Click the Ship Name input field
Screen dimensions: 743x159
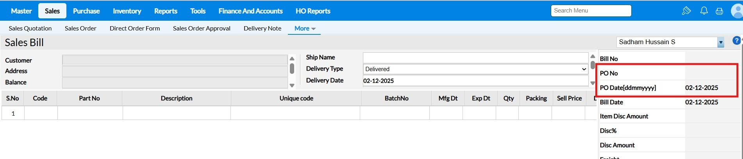pos(475,58)
